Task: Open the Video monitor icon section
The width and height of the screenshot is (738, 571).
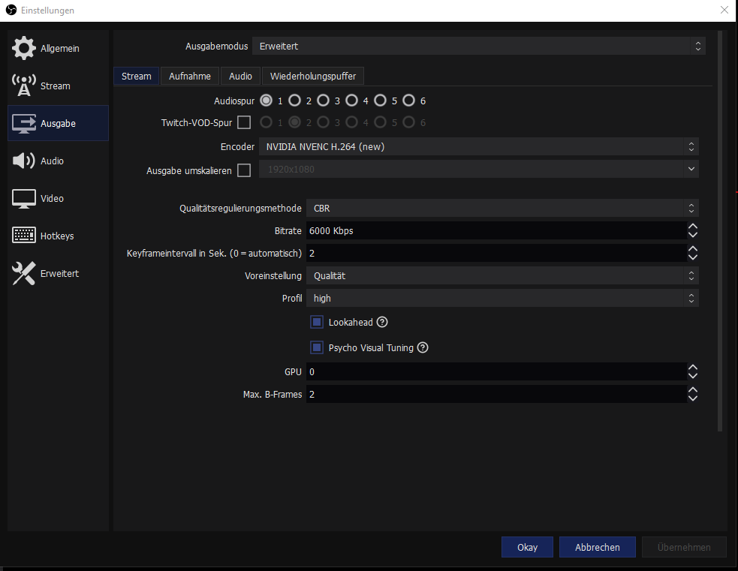Action: coord(24,199)
